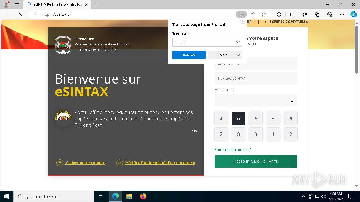
Task: Open the volume tray icon
Action: [324, 196]
